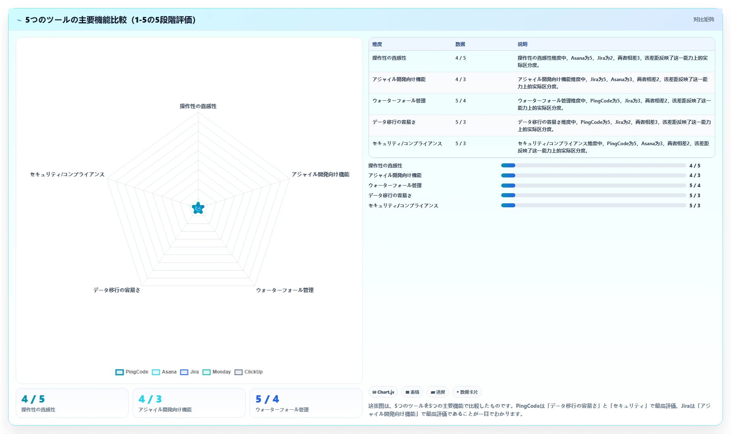Click the データ移行の容易さ progress bar

tap(594, 195)
